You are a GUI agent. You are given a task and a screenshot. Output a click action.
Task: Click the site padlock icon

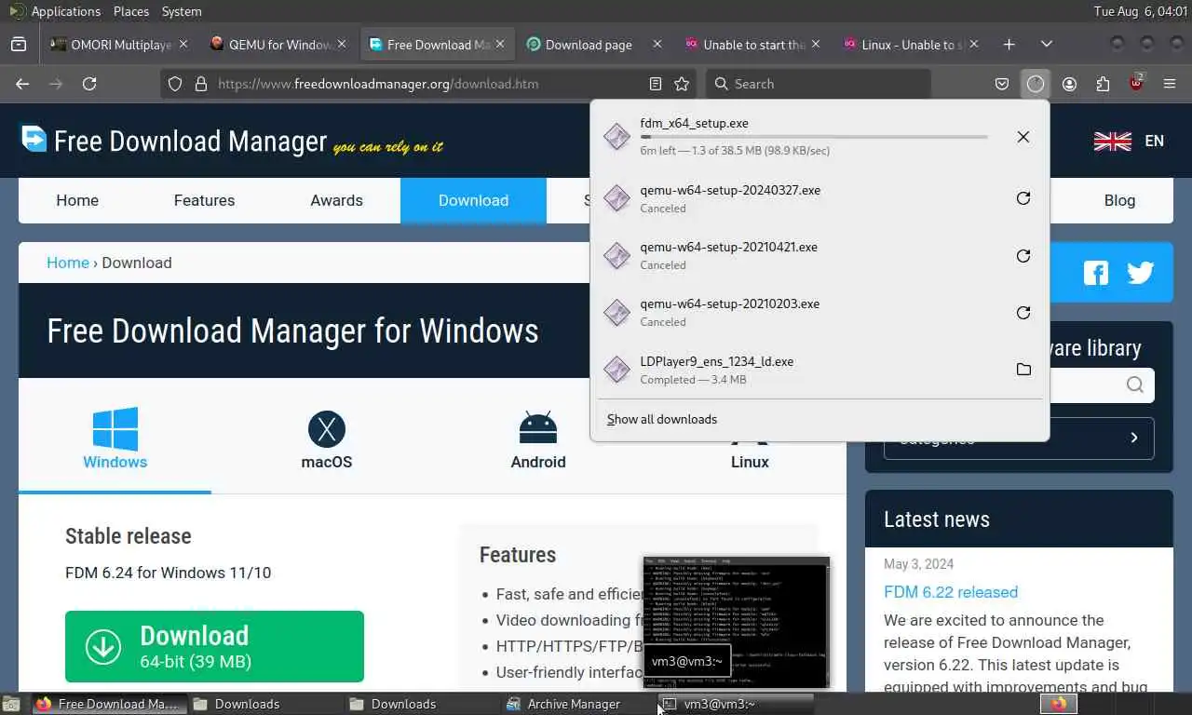200,84
